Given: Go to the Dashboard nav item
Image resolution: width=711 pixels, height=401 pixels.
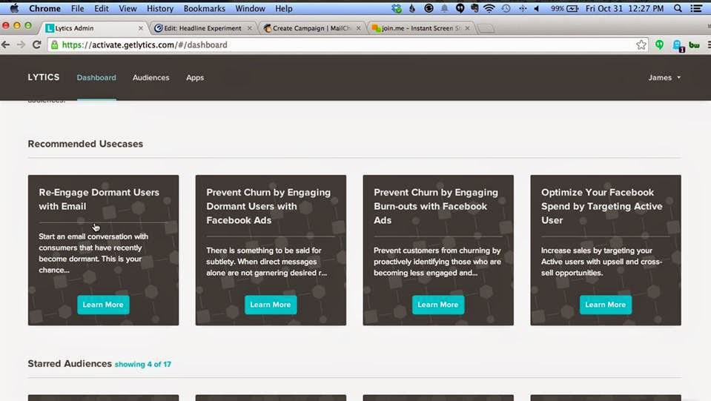Looking at the screenshot, I should click(96, 78).
